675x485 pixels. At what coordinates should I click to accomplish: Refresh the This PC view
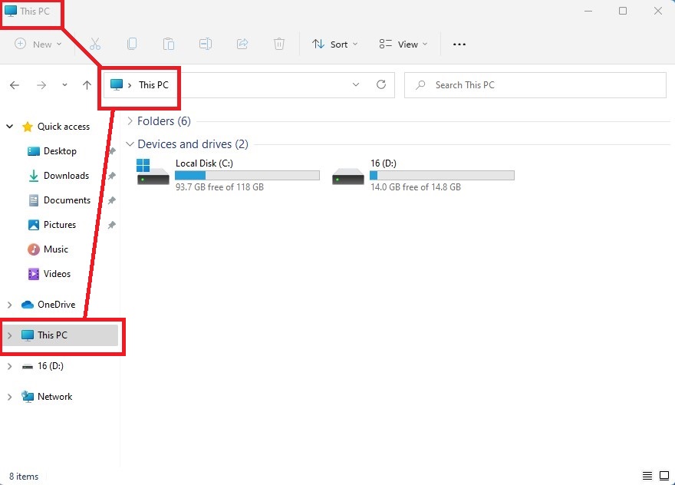tap(381, 84)
